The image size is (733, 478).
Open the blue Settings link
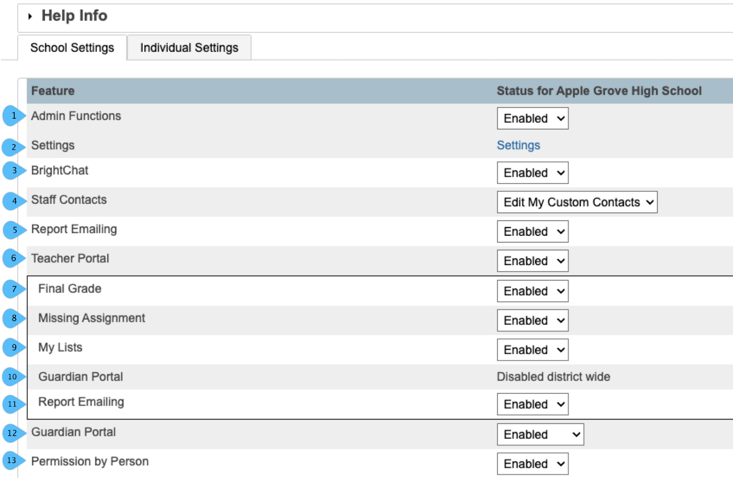click(x=518, y=146)
